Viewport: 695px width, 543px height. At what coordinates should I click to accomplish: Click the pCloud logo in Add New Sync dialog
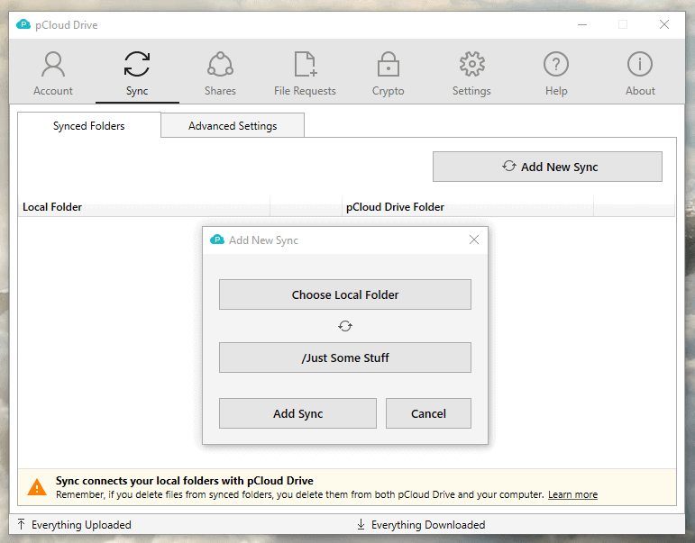(216, 240)
